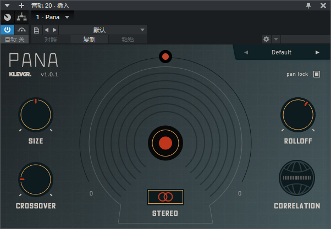Open the Default preset name menu
The width and height of the screenshot is (331, 229).
(x=282, y=52)
